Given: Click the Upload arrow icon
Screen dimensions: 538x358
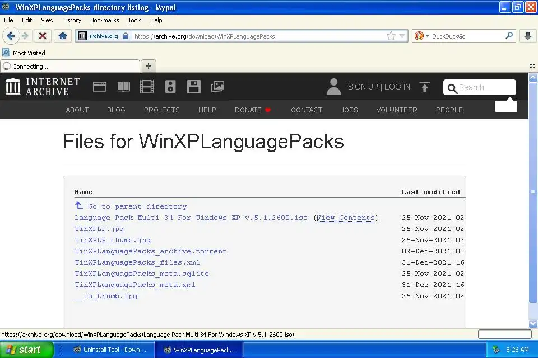Looking at the screenshot, I should tap(425, 87).
